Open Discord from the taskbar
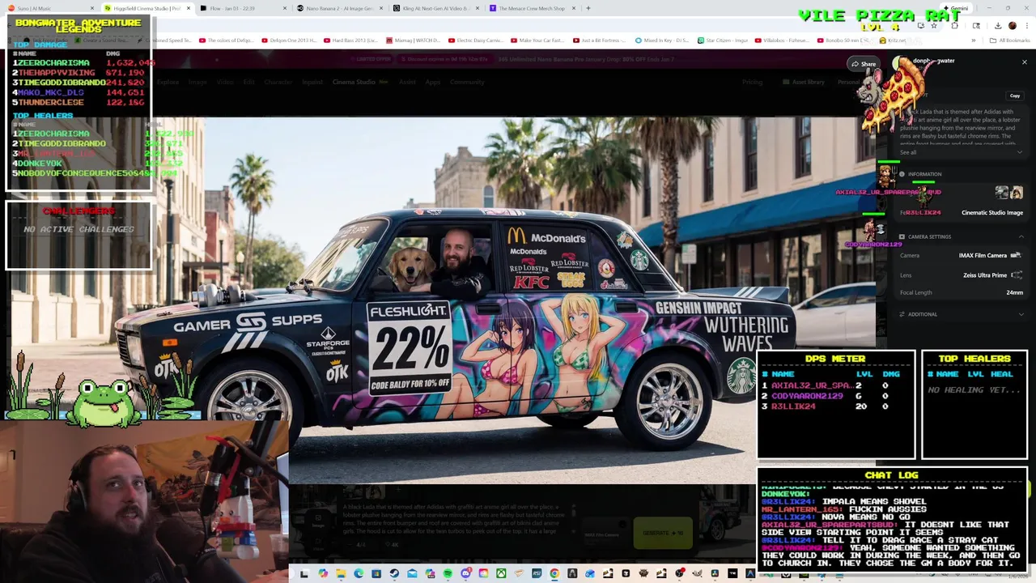1036x583 pixels. click(465, 573)
